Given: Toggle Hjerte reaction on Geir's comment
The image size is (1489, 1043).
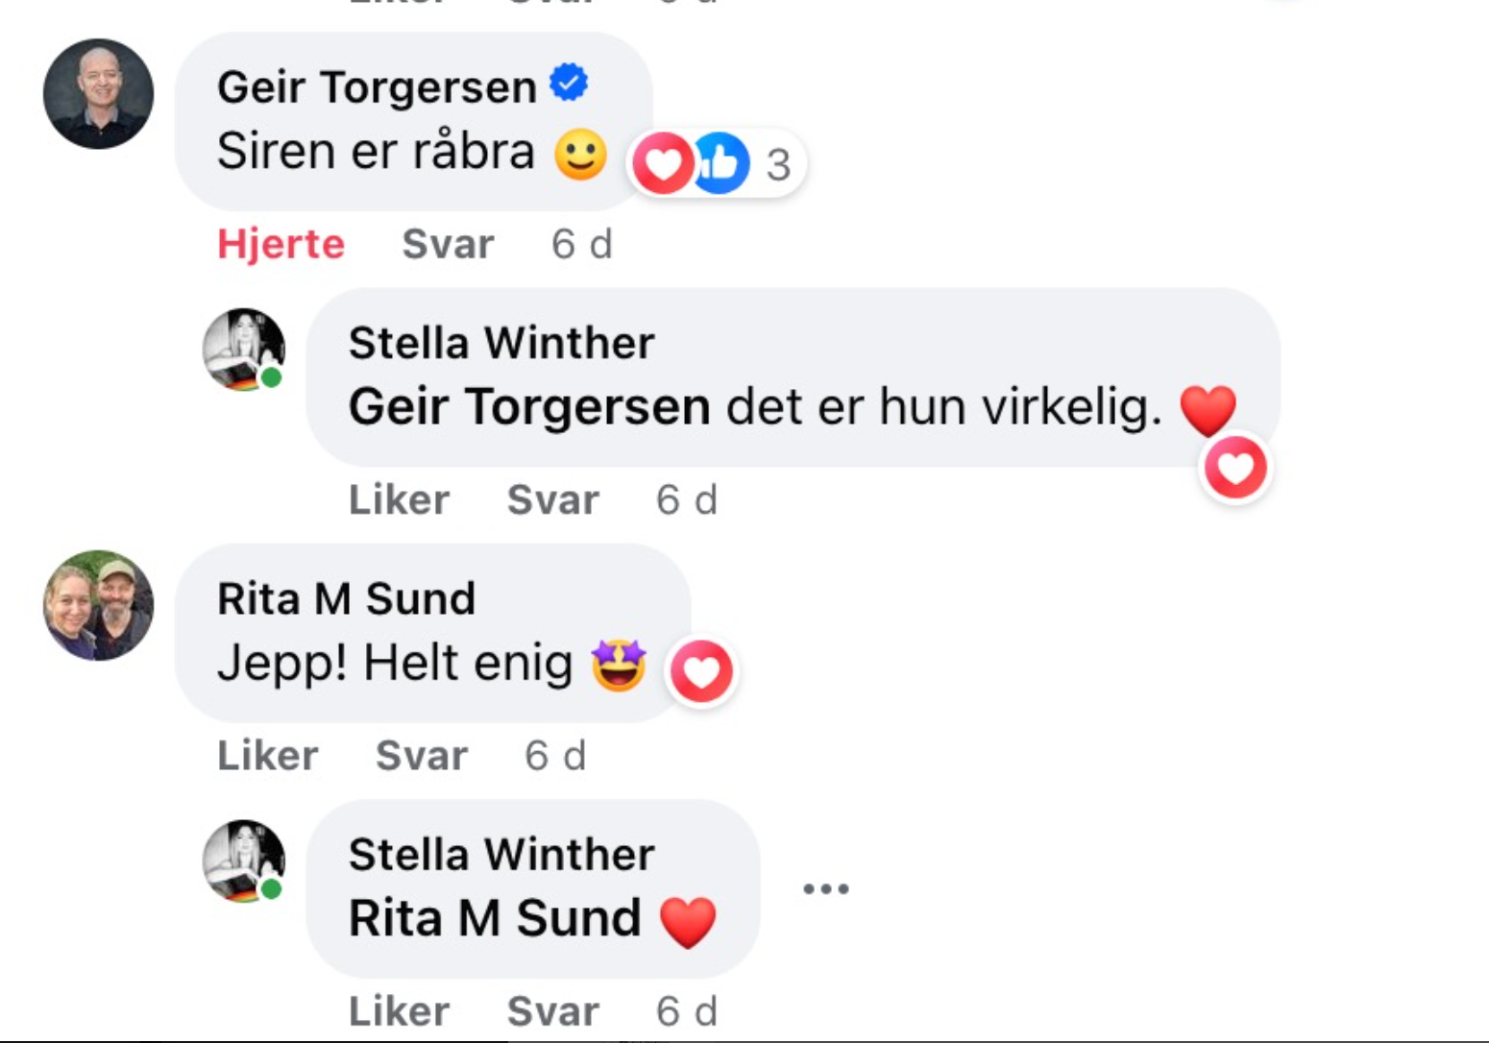Looking at the screenshot, I should click(x=281, y=244).
